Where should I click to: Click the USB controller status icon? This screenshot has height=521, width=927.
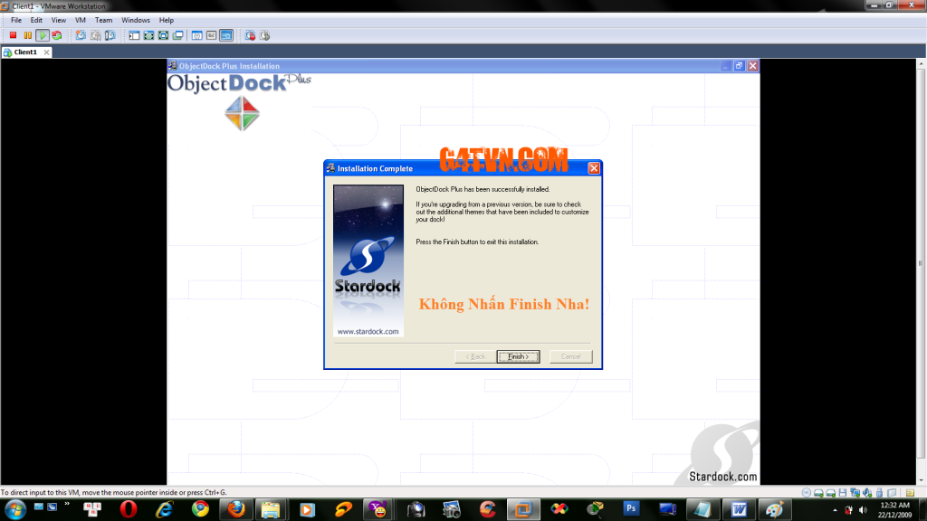point(880,493)
